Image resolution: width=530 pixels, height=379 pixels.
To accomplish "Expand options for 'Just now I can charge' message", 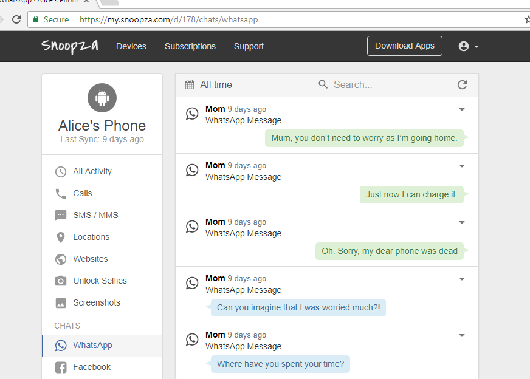I will tap(461, 166).
